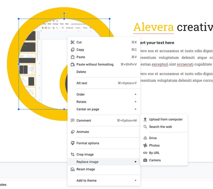
Task: Click the Crop image icon
Action: tap(72, 155)
